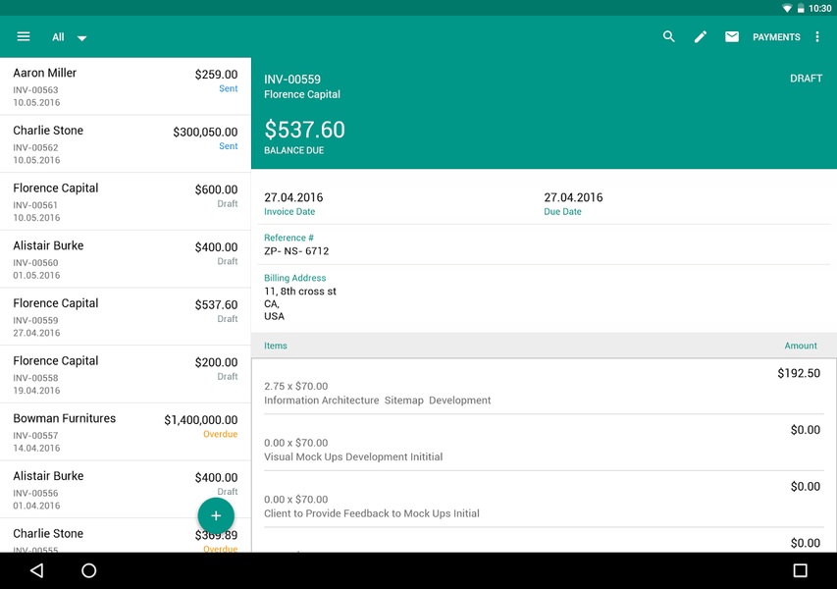
Task: Open Florence Capital invoice INV-00561
Action: pos(126,202)
